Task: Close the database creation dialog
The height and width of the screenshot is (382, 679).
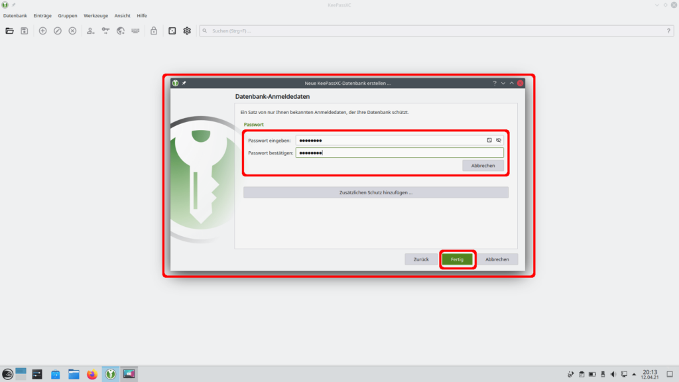Action: 520,83
